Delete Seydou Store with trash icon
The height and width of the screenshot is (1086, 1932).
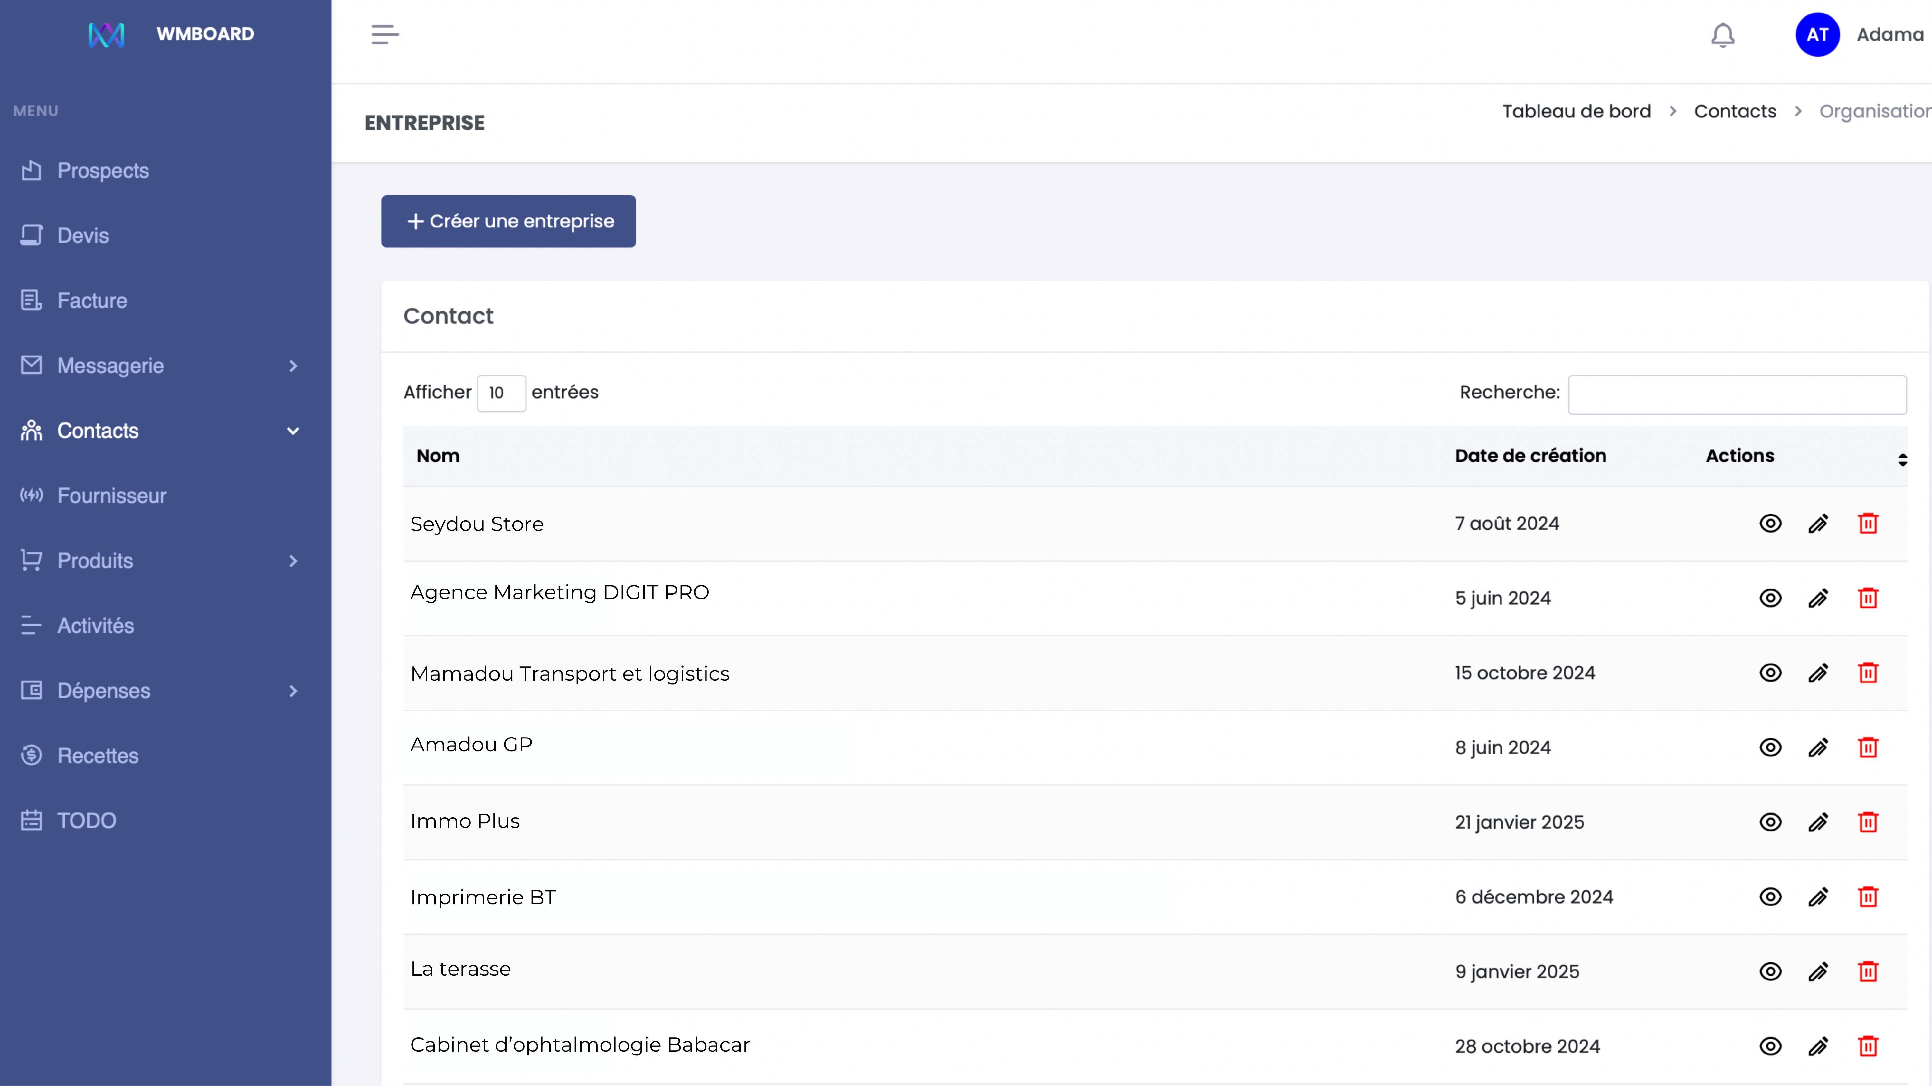click(1868, 523)
